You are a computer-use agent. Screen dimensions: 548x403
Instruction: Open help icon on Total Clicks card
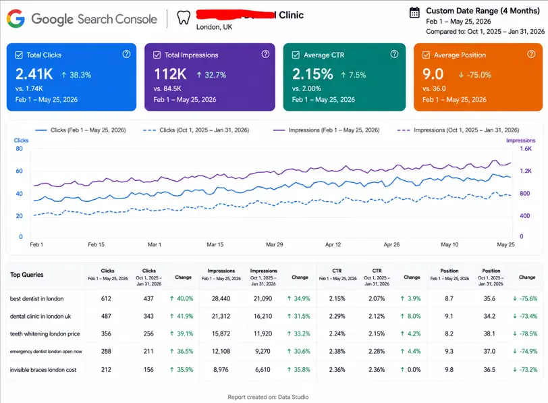[x=126, y=54]
